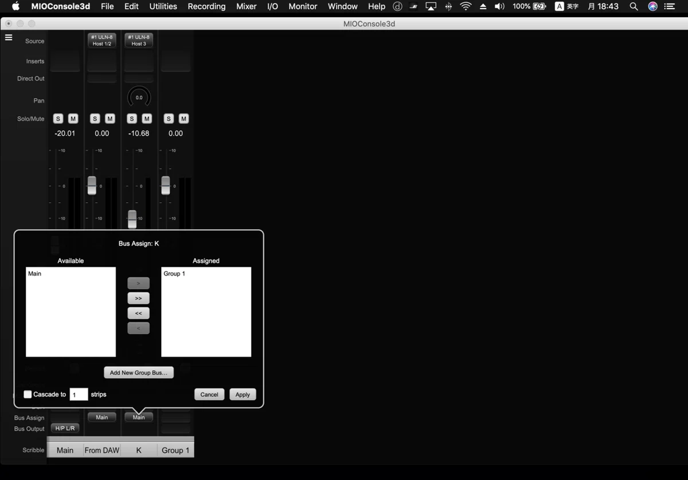The height and width of the screenshot is (480, 688).
Task: Click the K scribble strip label
Action: 139,450
